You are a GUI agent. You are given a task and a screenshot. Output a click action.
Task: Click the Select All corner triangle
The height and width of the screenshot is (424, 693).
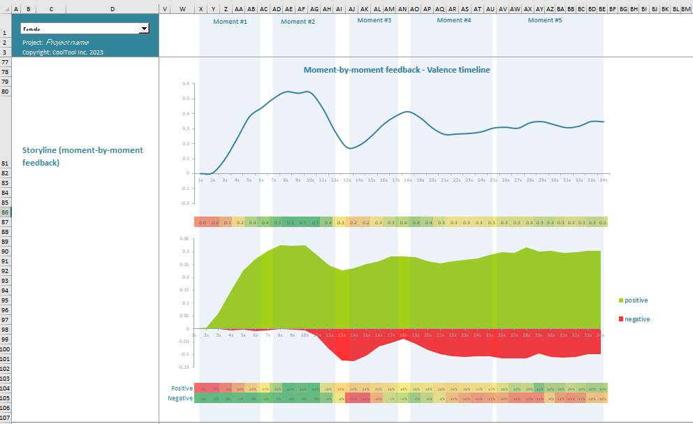coord(6,8)
